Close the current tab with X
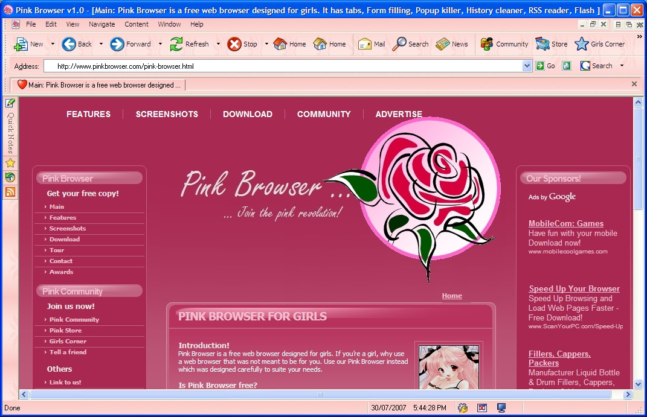 [634, 84]
